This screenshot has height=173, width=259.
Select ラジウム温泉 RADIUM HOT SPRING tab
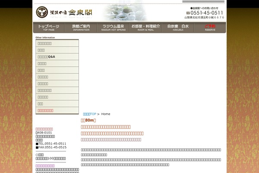[x=113, y=28]
